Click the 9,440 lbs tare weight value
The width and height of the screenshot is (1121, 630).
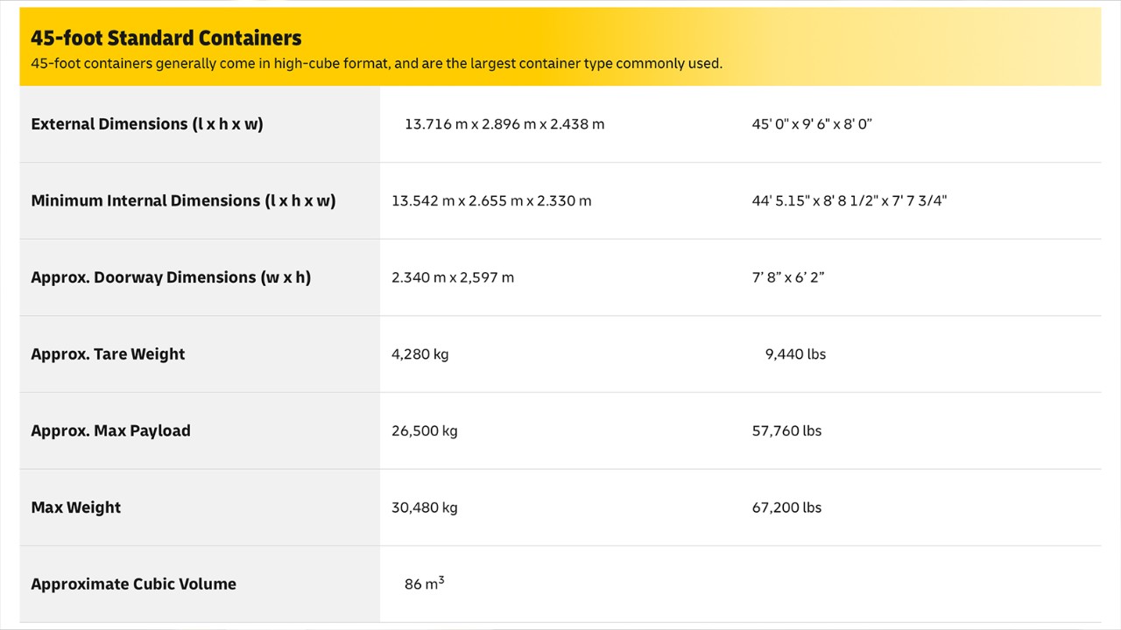click(795, 354)
